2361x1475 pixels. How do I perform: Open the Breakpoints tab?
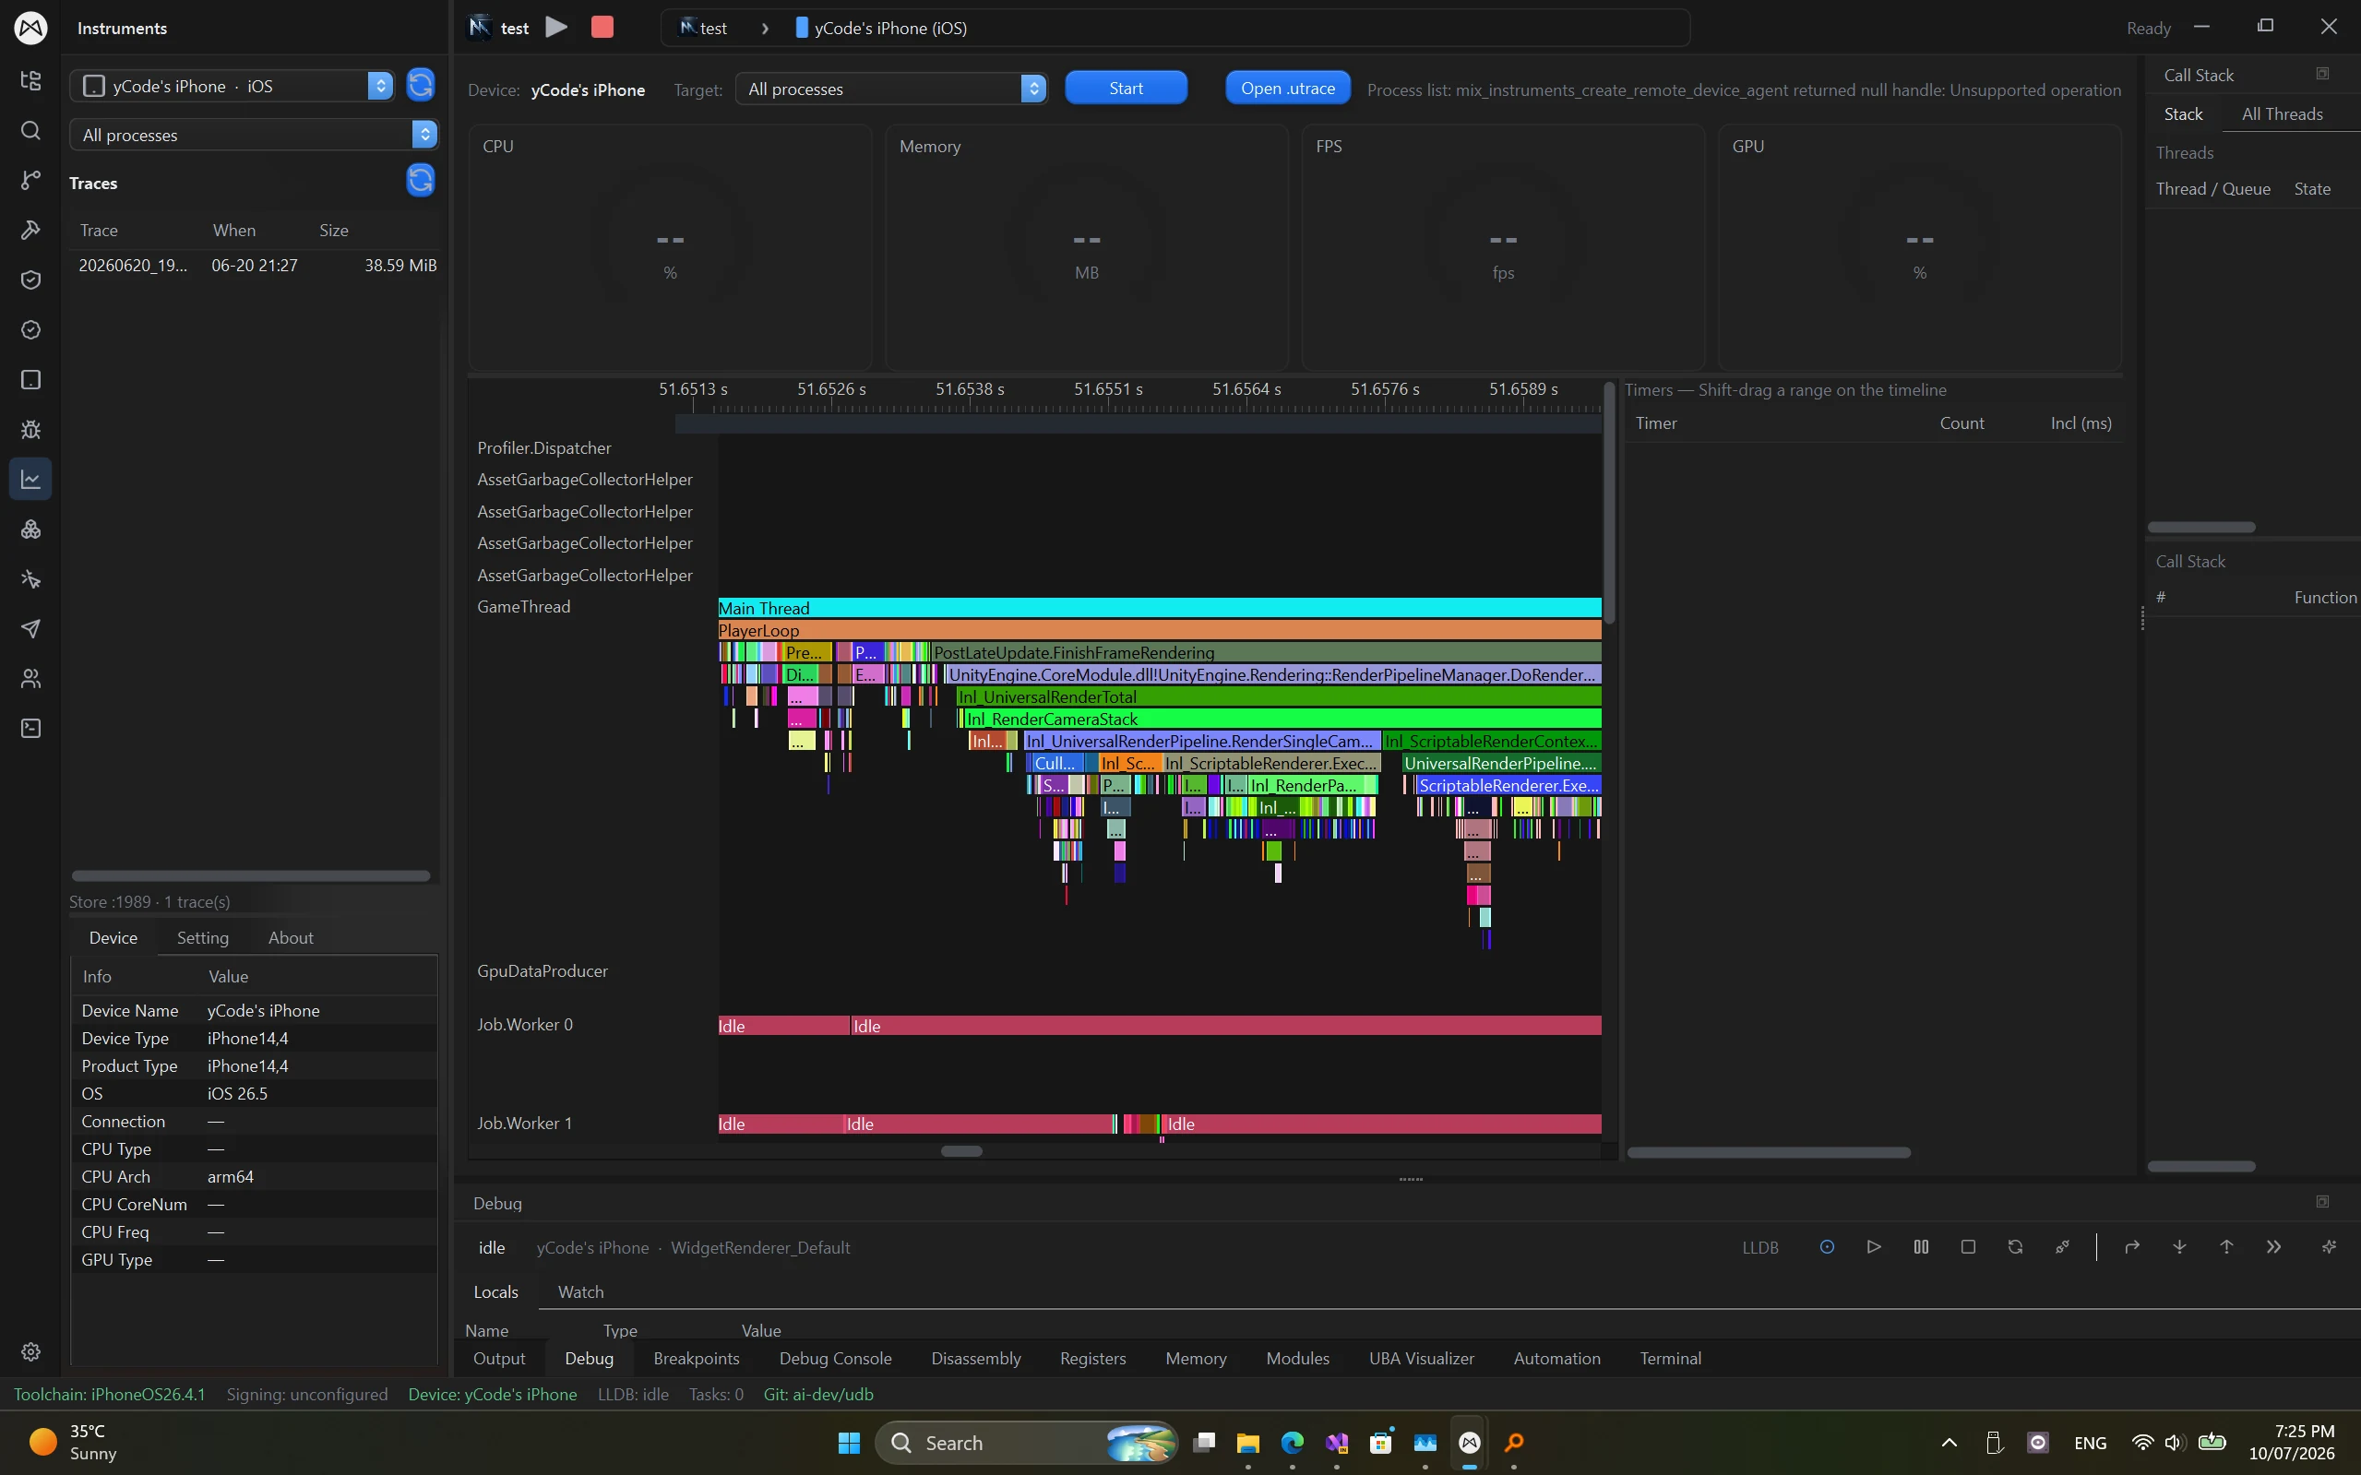(x=697, y=1358)
